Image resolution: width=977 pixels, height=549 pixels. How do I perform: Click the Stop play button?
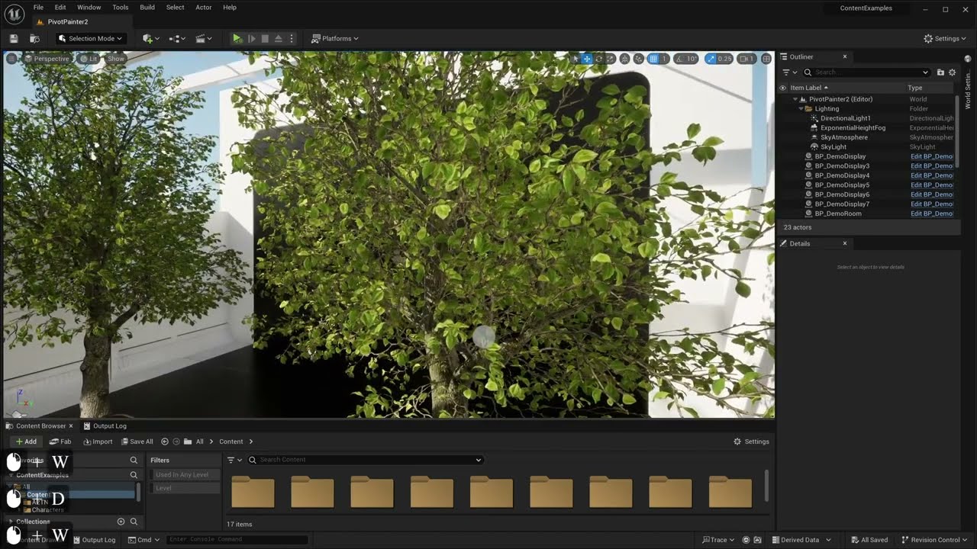[265, 38]
